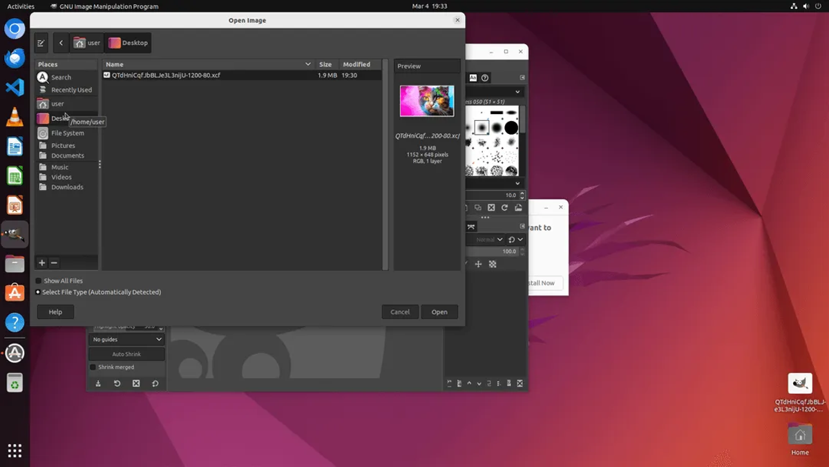The width and height of the screenshot is (829, 467).
Task: Click delete layer icon in layers panel
Action: (520, 383)
